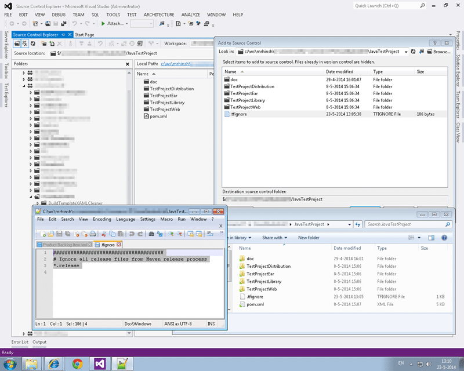The height and width of the screenshot is (371, 464).
Task: Click the Add Items to Folder icon
Action: (52, 43)
